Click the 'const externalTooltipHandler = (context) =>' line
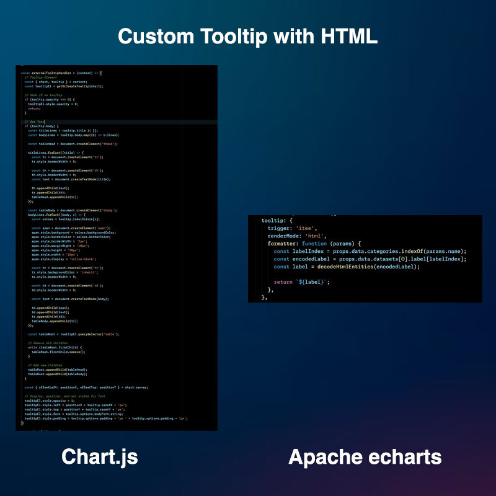Viewport: 496px width, 496px height. click(x=61, y=73)
